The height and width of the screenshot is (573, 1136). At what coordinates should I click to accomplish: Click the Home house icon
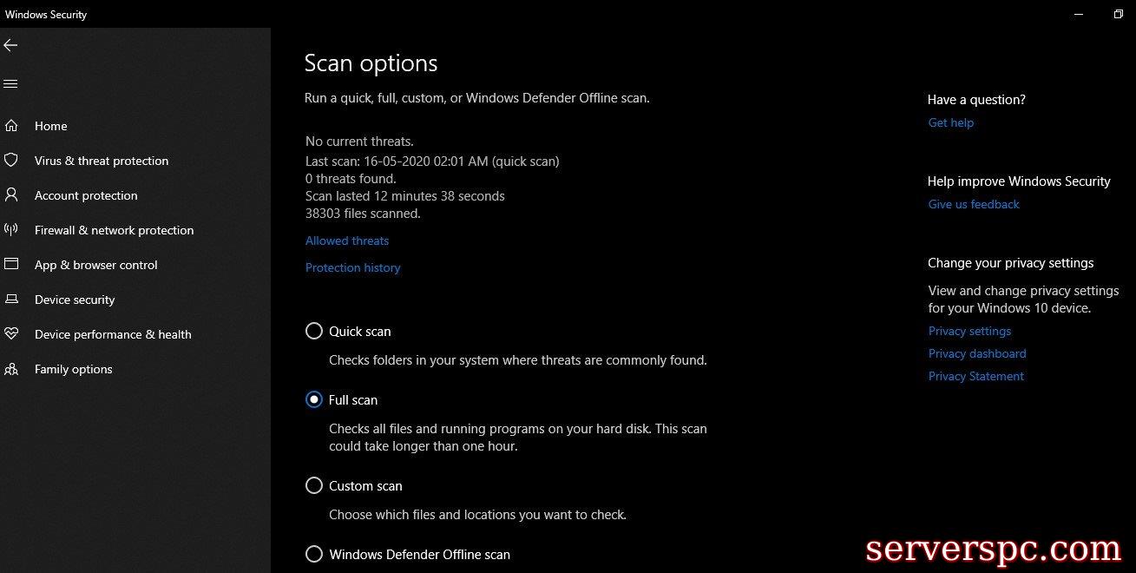(x=11, y=126)
